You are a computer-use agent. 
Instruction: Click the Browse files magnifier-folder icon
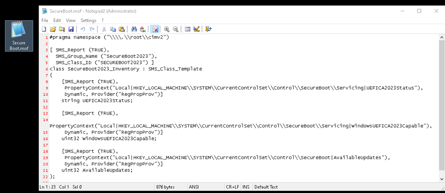pyautogui.click(x=62, y=29)
